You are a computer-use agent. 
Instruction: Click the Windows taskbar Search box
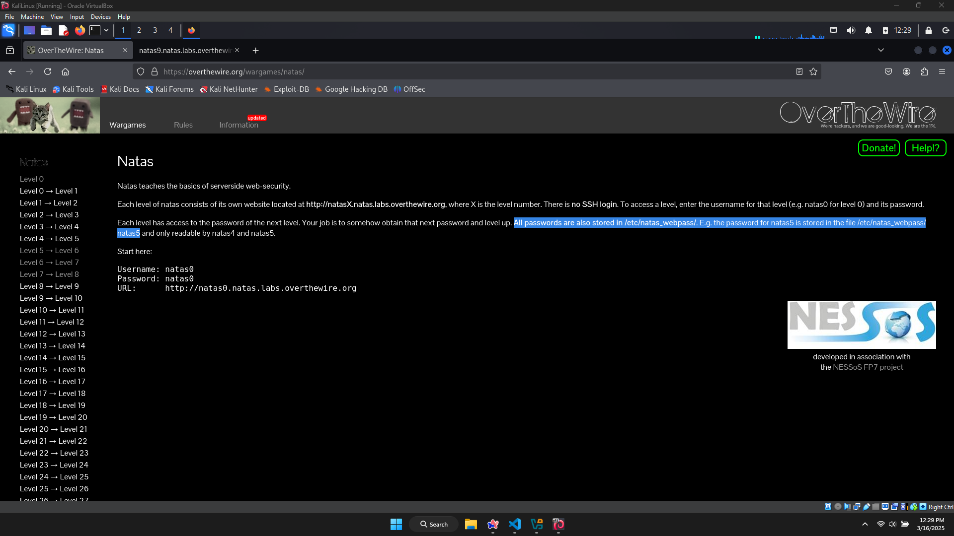(434, 524)
